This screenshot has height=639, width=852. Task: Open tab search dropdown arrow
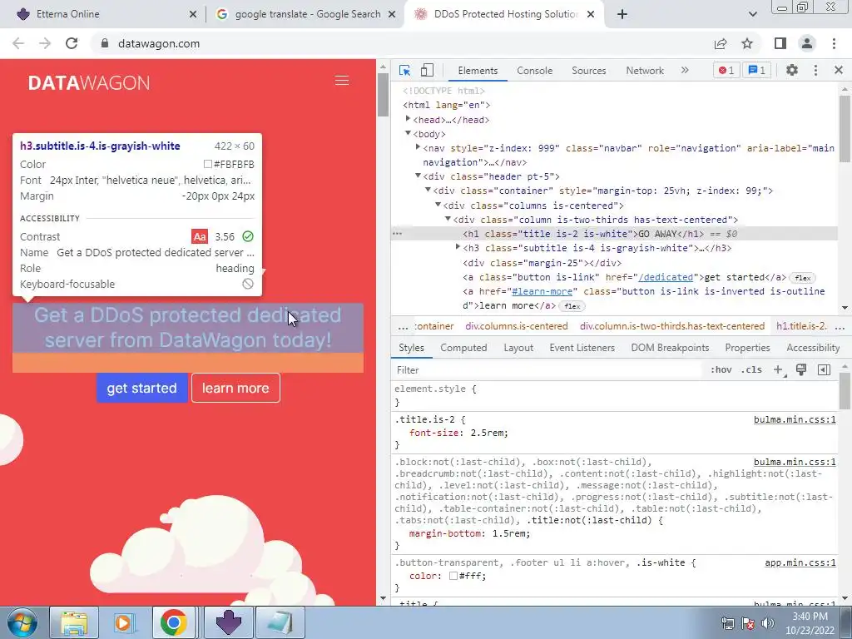coord(752,14)
